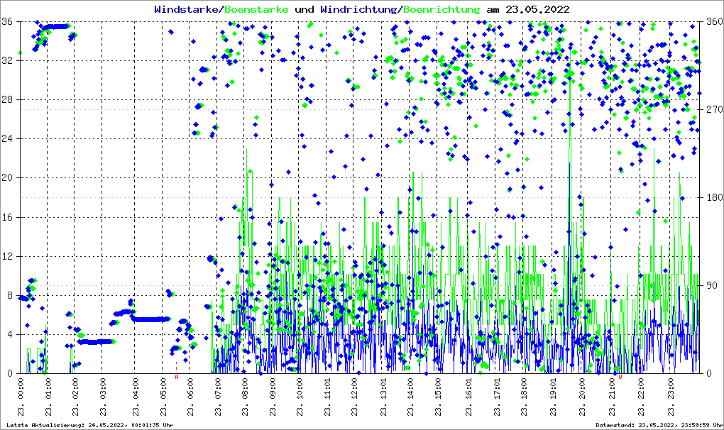This screenshot has height=430, width=724.
Task: Click the "Datenstand" timestamp in the footer
Action: 662,425
